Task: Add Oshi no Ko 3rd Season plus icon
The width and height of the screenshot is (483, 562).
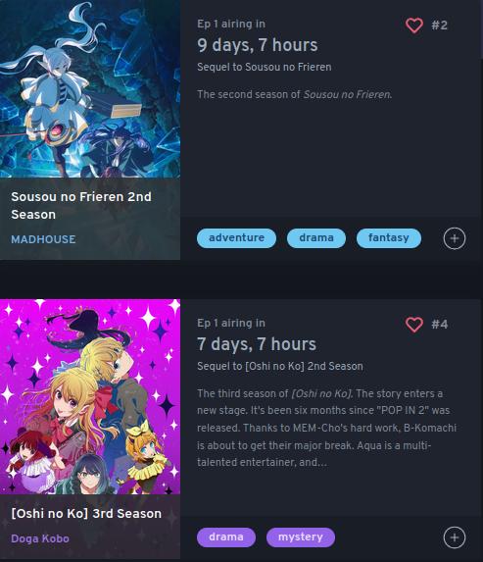Action: click(x=455, y=537)
